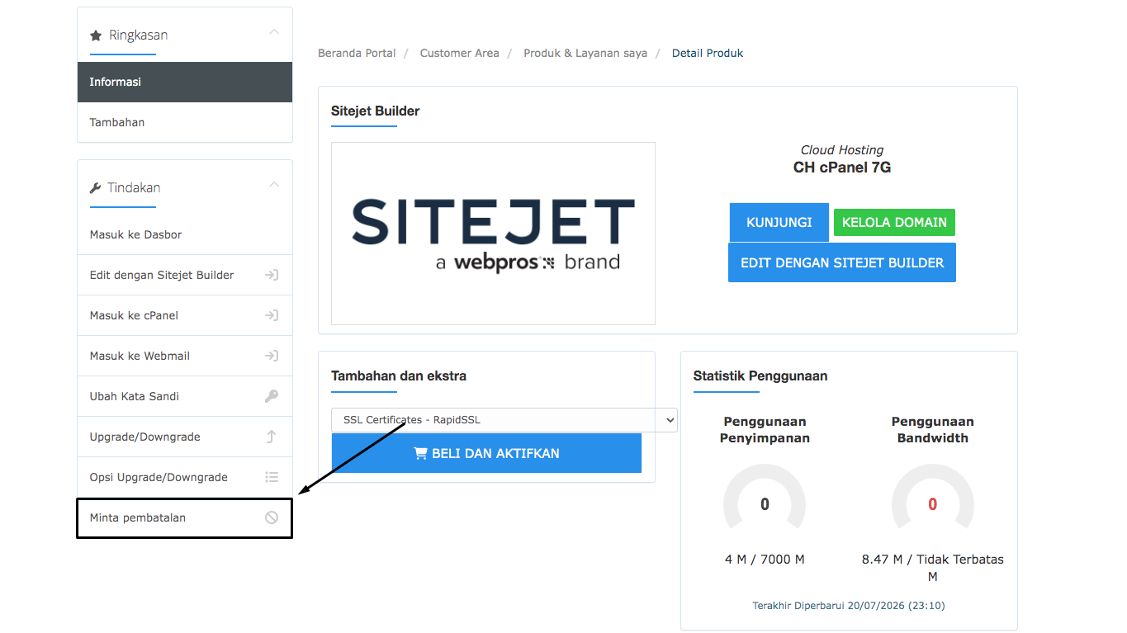Open Opsi Upgrade/Downgrade
The image size is (1127, 633).
[x=185, y=477]
